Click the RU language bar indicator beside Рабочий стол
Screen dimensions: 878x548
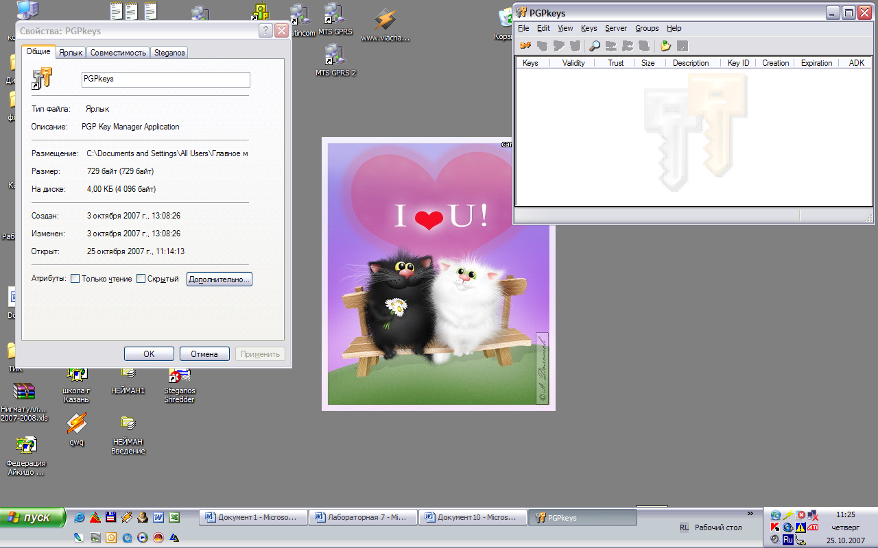(684, 527)
